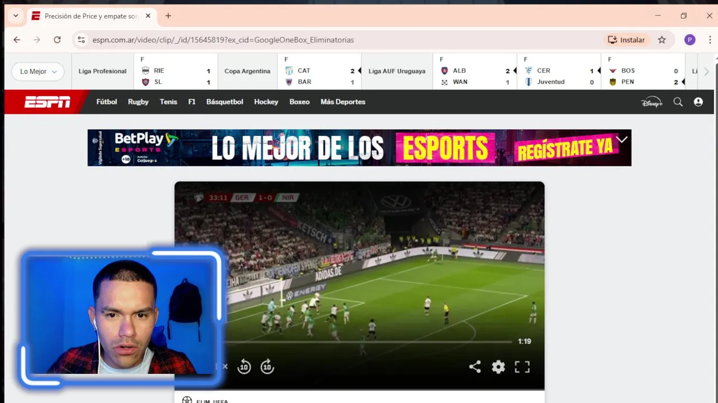Open the Tenis menu
This screenshot has height=403, width=718.
click(x=168, y=102)
